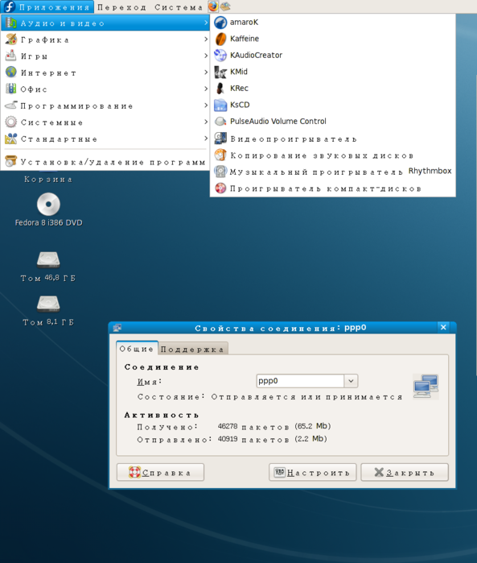Viewport: 477px width, 563px height.
Task: Open KsCD from the submenu
Action: coord(332,105)
